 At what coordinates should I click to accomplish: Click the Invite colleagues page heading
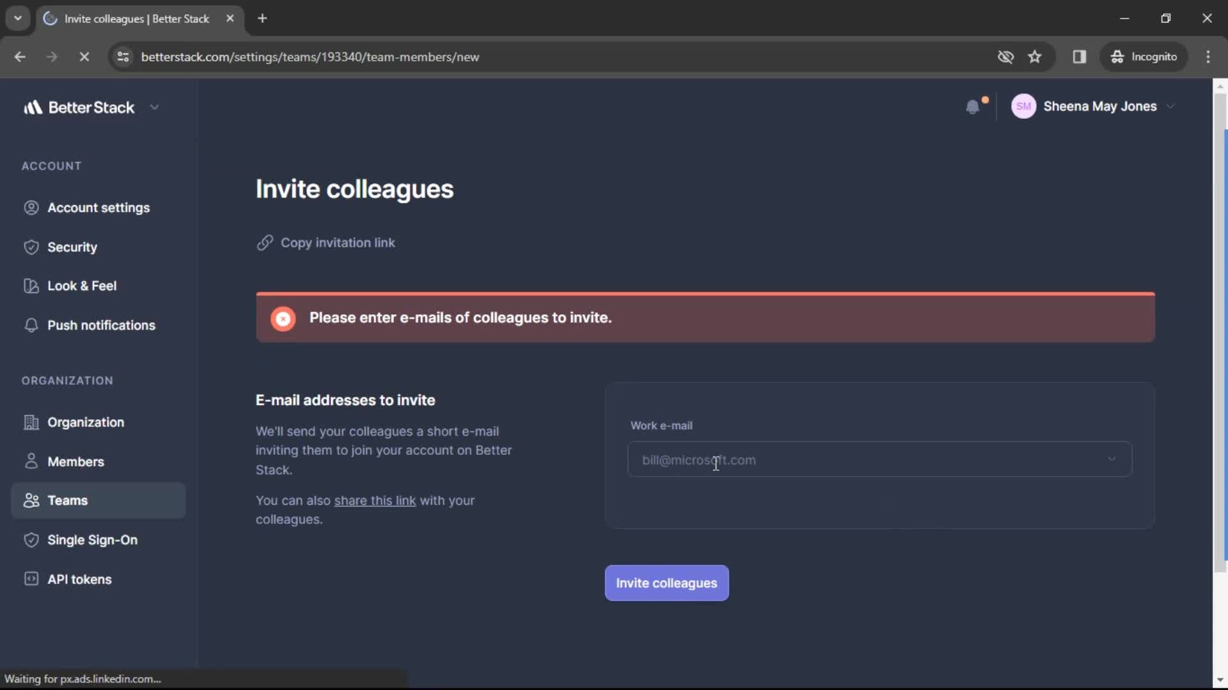pyautogui.click(x=354, y=189)
